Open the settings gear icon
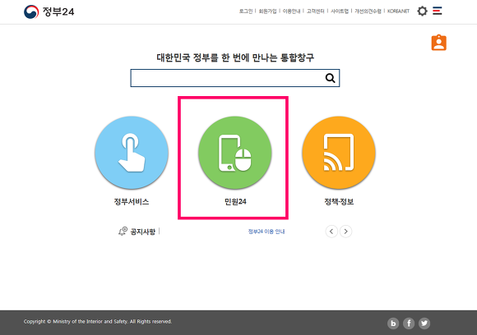Screen dimensions: 477x335 coord(422,11)
